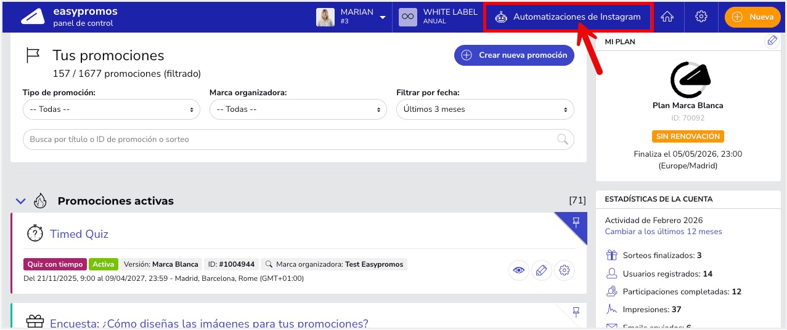Preview Timed Quiz with eye icon

click(519, 270)
